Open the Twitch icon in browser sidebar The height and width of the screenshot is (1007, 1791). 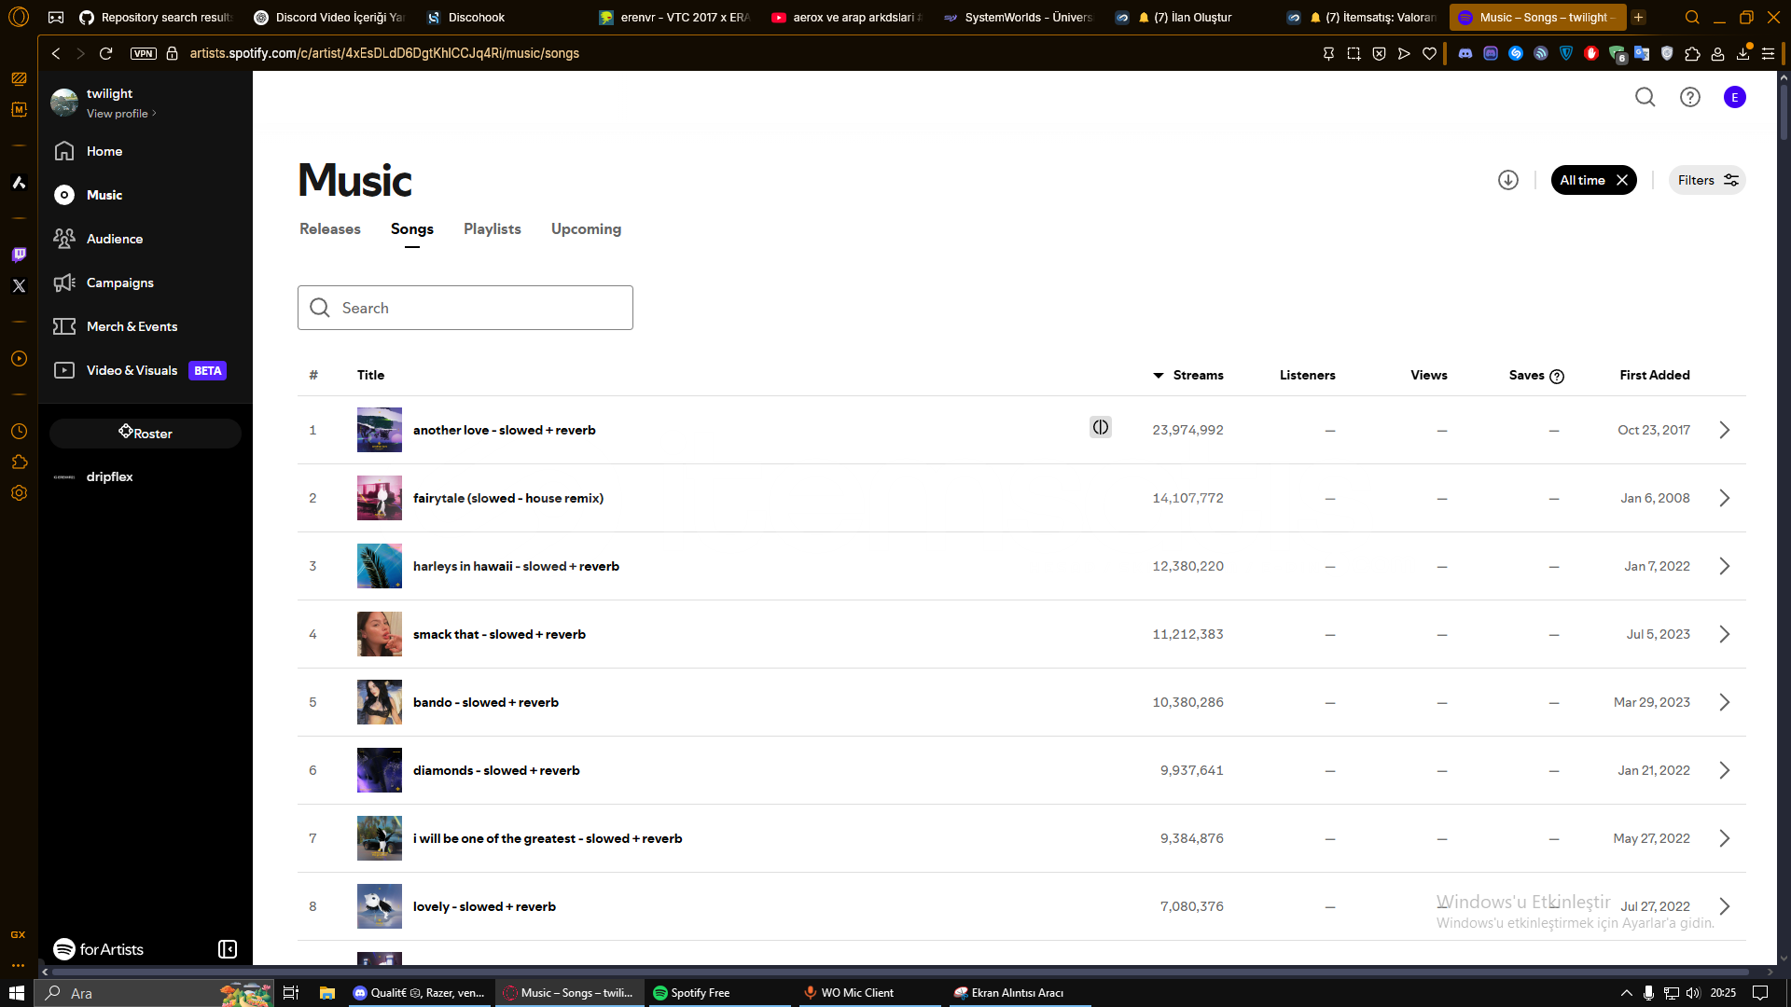click(19, 255)
